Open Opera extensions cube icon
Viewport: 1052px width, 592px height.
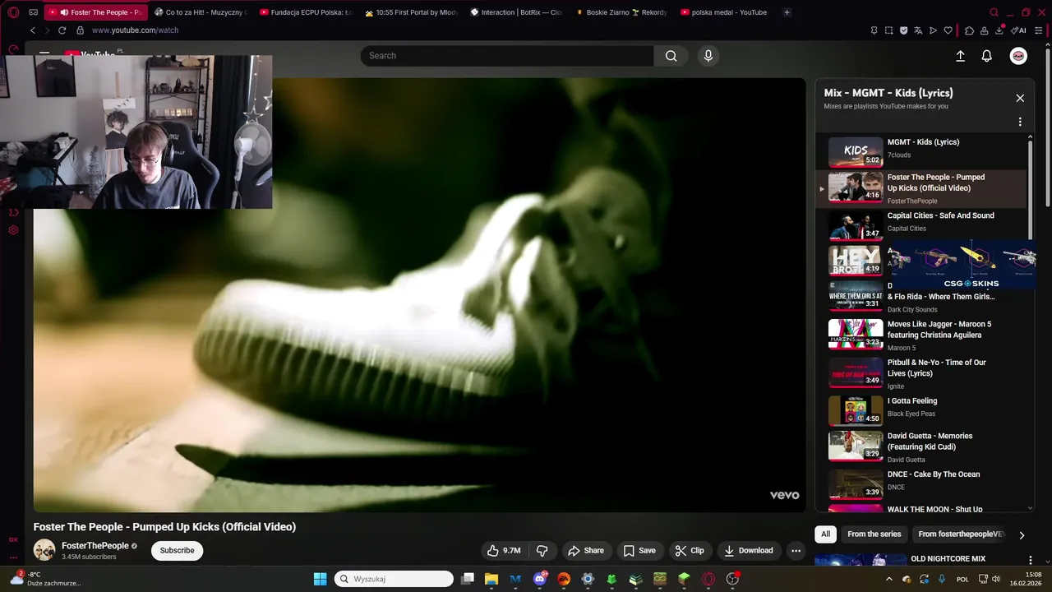(x=969, y=30)
